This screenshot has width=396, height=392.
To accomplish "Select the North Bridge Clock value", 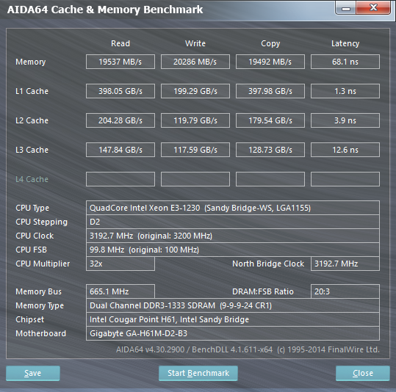I will pyautogui.click(x=345, y=264).
